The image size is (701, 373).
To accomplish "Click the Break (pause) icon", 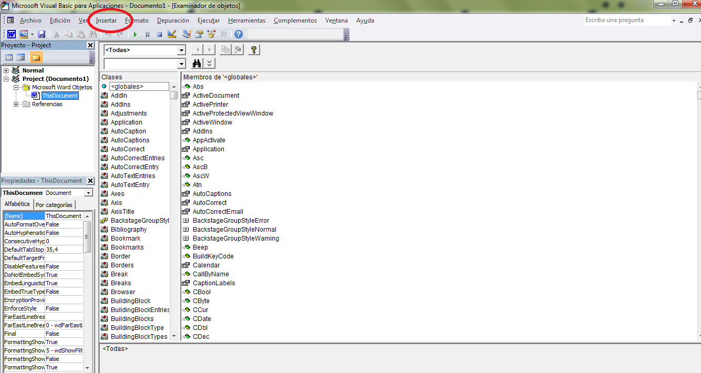I will click(x=147, y=34).
